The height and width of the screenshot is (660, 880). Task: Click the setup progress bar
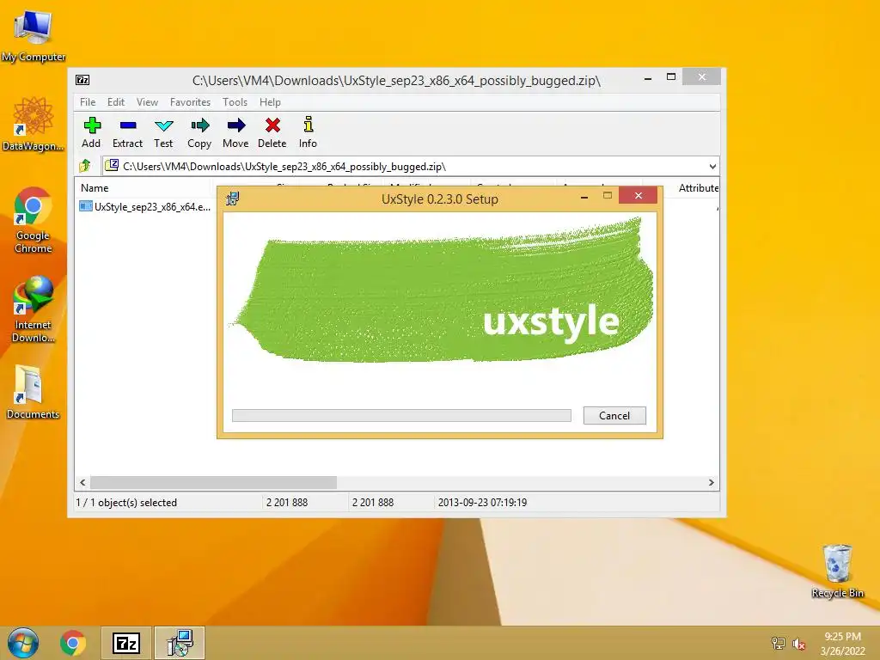tap(402, 415)
